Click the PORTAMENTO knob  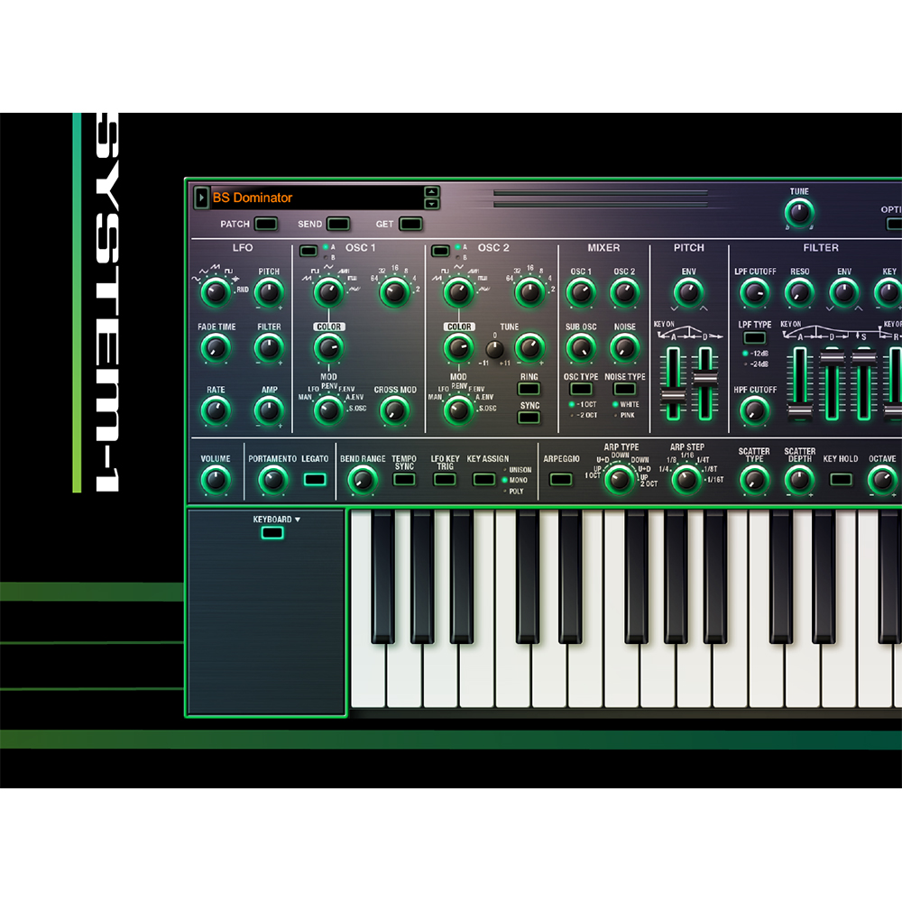272,480
